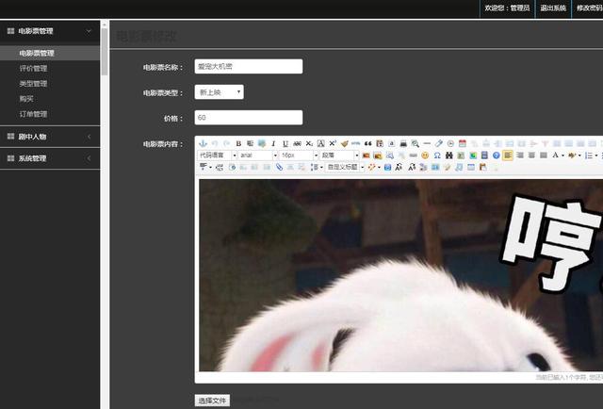Image resolution: width=603 pixels, height=409 pixels.
Task: Open the emoticon picker smiley icon
Action: [425, 155]
